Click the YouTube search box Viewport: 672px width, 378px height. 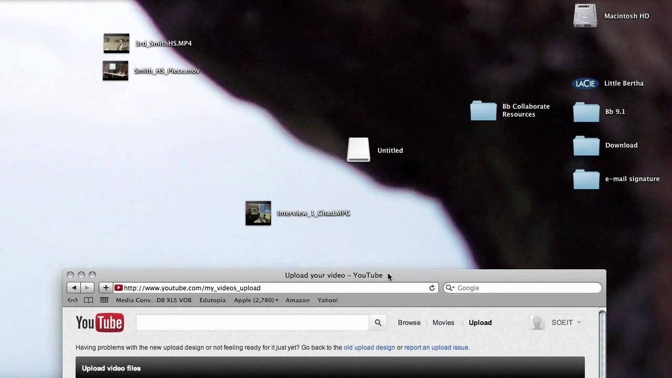click(x=252, y=322)
